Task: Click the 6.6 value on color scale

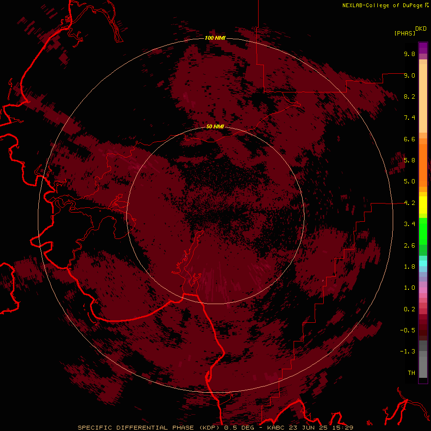Action: [409, 139]
